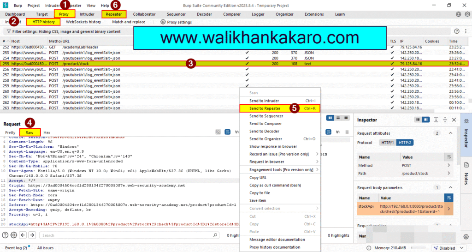
Task: Click the filter funnel icon in the filter bar
Action: pos(8,31)
